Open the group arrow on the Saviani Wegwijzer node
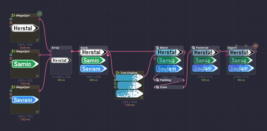The image size is (267, 131). click(37, 112)
